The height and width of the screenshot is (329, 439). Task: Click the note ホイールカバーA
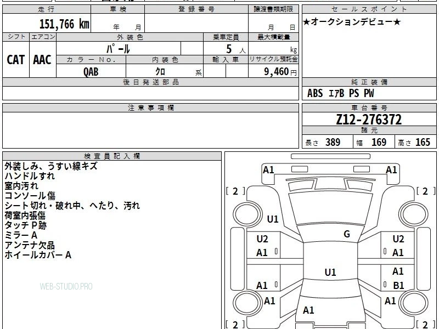click(x=38, y=255)
